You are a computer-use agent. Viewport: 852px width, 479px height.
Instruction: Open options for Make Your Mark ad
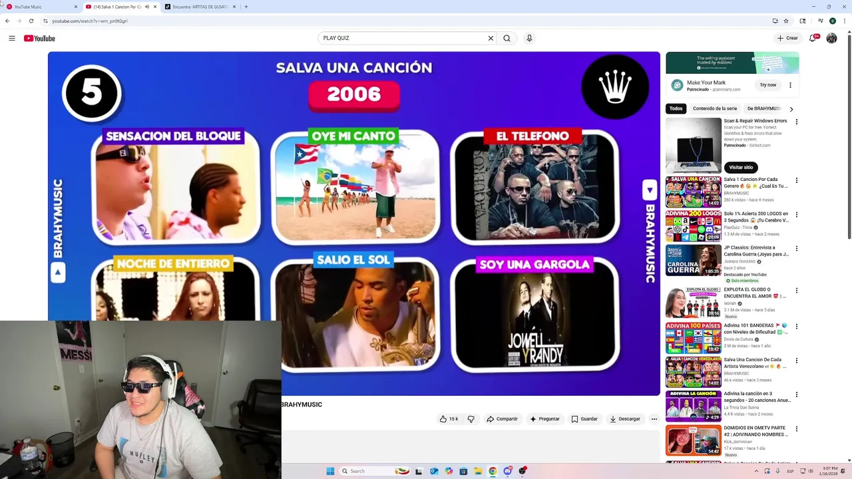(x=790, y=85)
